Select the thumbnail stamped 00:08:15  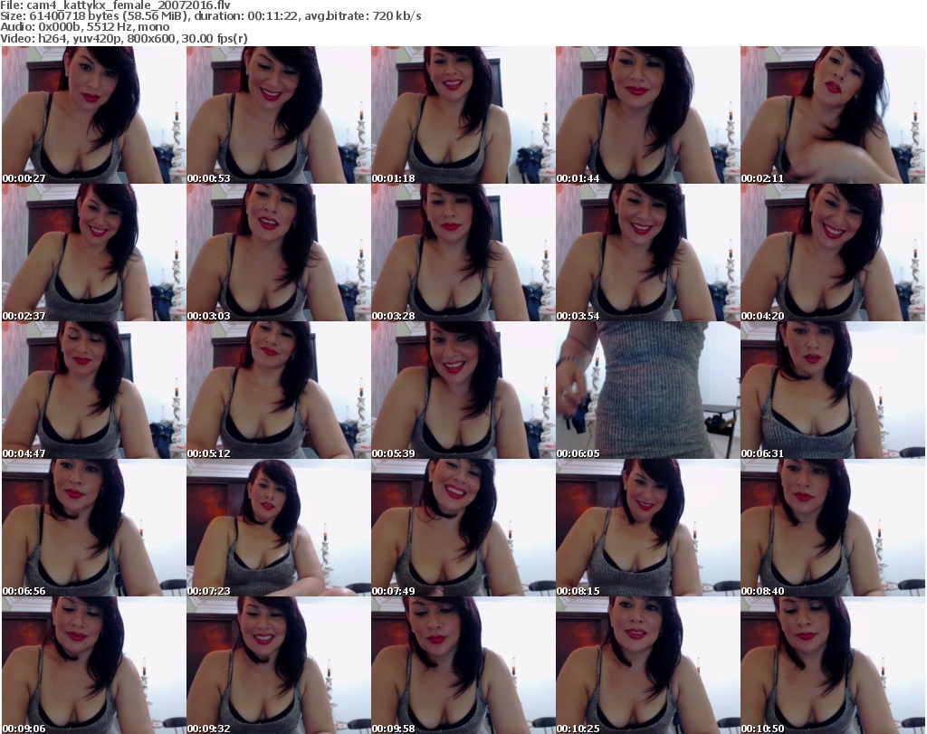tap(647, 528)
